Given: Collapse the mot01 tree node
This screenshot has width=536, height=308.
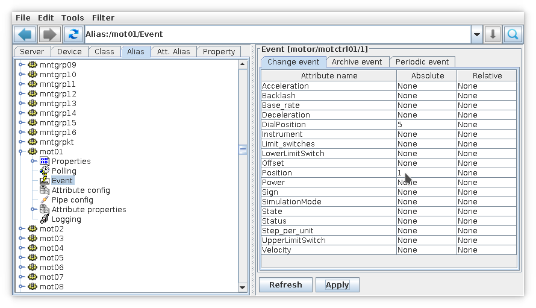Looking at the screenshot, I should pos(21,152).
